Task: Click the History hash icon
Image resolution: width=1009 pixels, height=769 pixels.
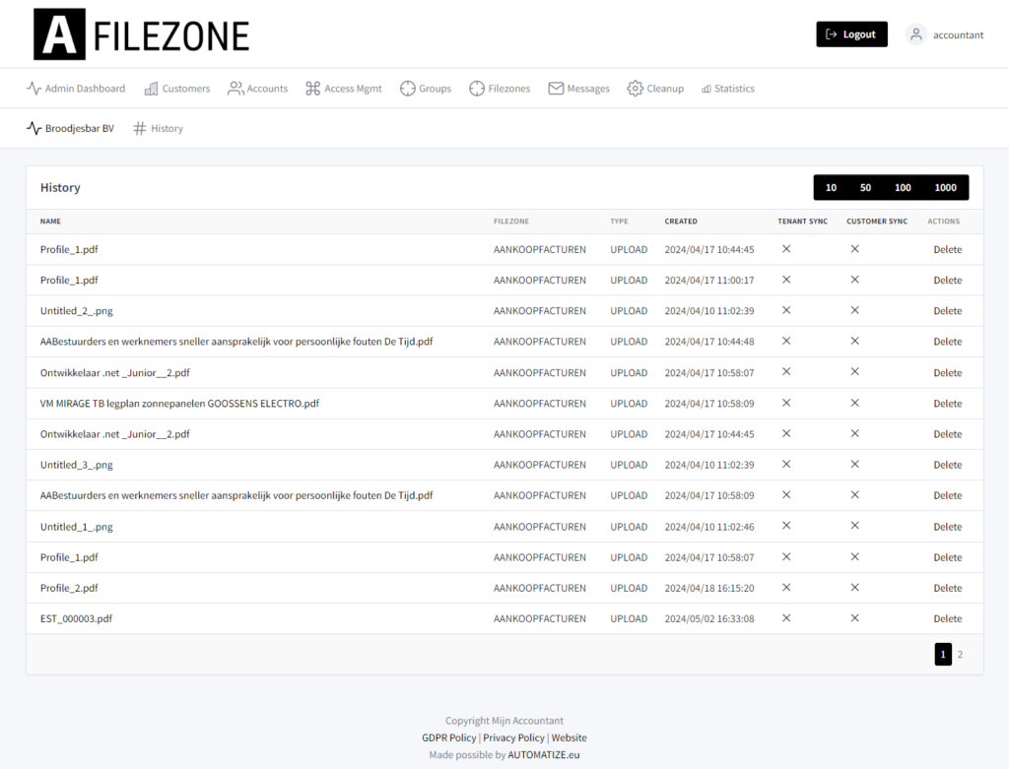Action: tap(140, 129)
